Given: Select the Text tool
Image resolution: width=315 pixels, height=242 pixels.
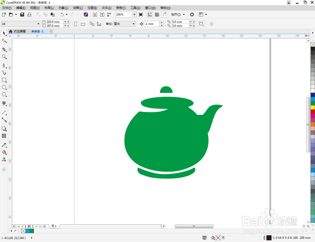Looking at the screenshot, I should click(4, 103).
